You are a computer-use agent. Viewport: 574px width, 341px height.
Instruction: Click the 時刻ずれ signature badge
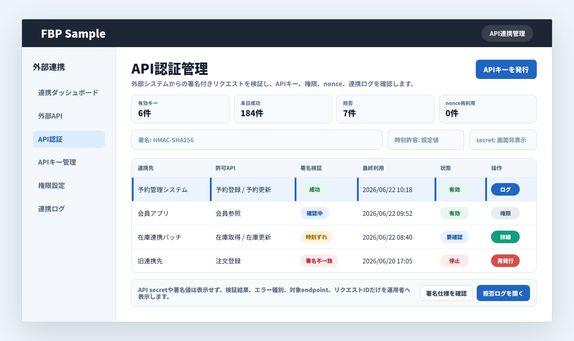pos(317,237)
